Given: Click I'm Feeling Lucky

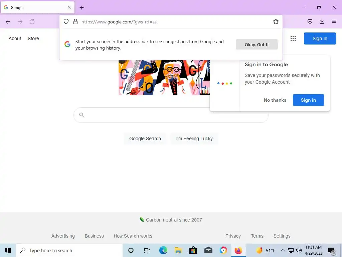Looking at the screenshot, I should click(x=194, y=139).
